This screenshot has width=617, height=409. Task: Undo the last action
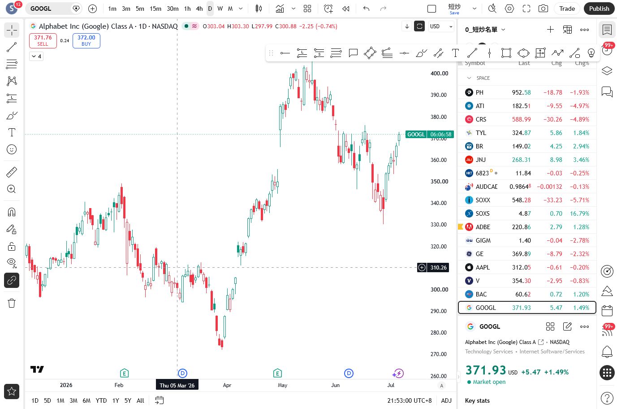click(x=367, y=9)
